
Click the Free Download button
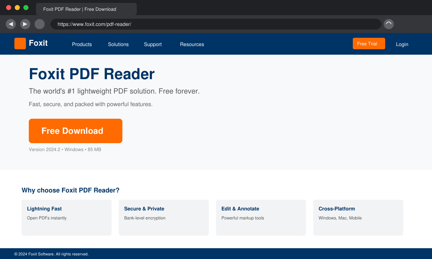point(76,131)
